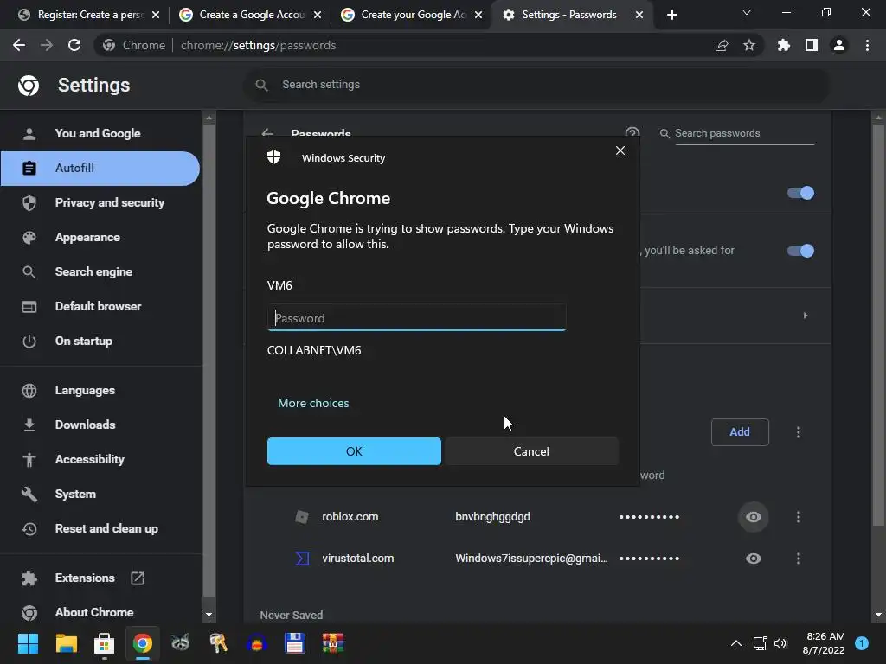Cancel the Windows Security prompt
886x664 pixels.
tap(531, 451)
